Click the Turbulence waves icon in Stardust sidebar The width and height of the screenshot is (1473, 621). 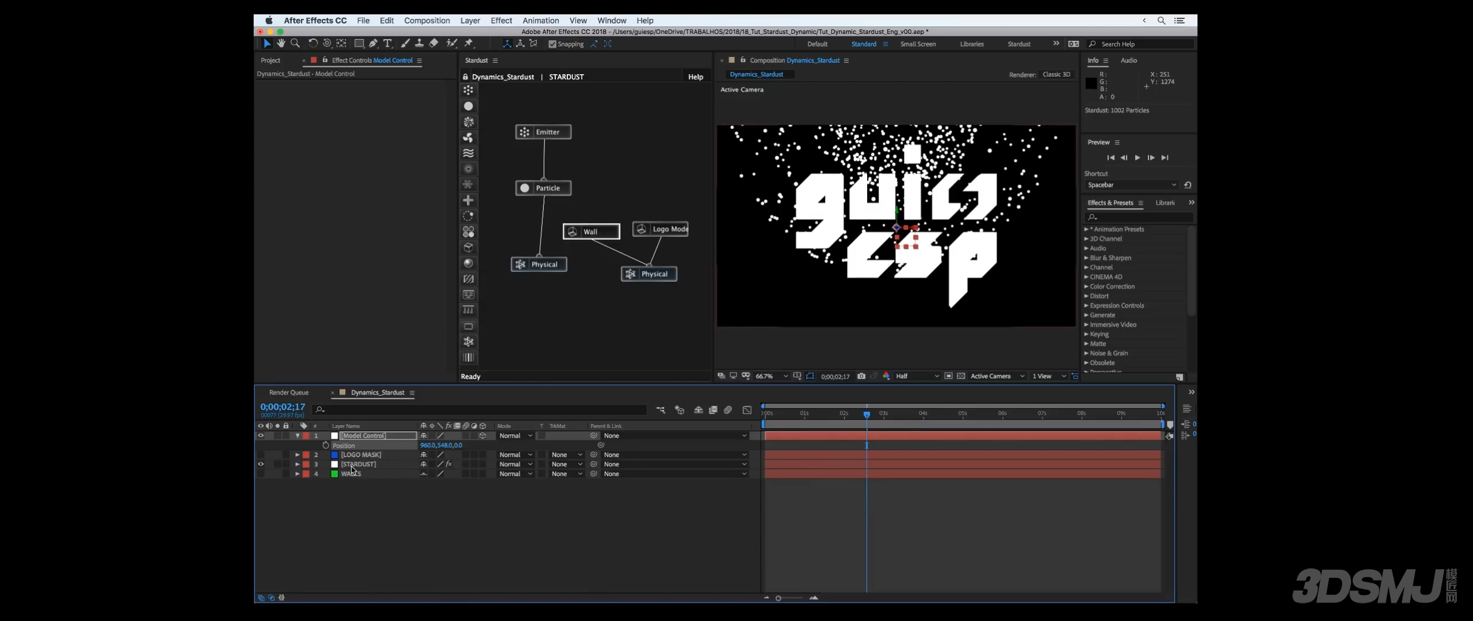[x=468, y=153]
